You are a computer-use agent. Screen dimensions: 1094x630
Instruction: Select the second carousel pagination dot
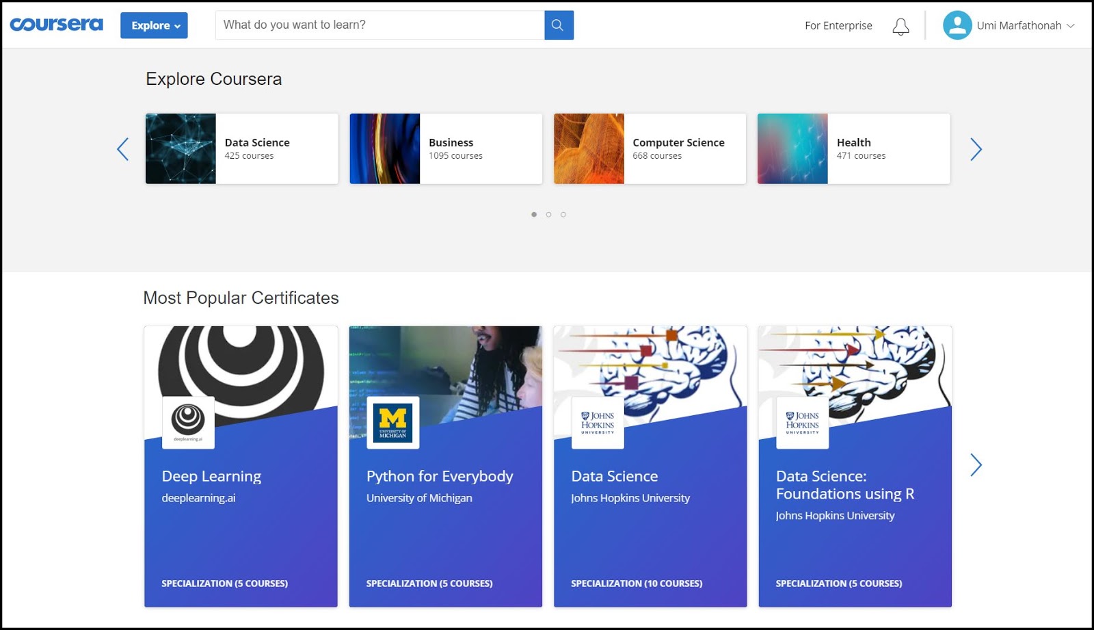[548, 214]
